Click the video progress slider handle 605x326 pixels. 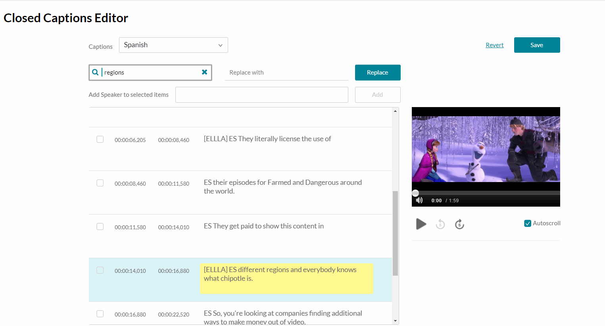(x=415, y=193)
